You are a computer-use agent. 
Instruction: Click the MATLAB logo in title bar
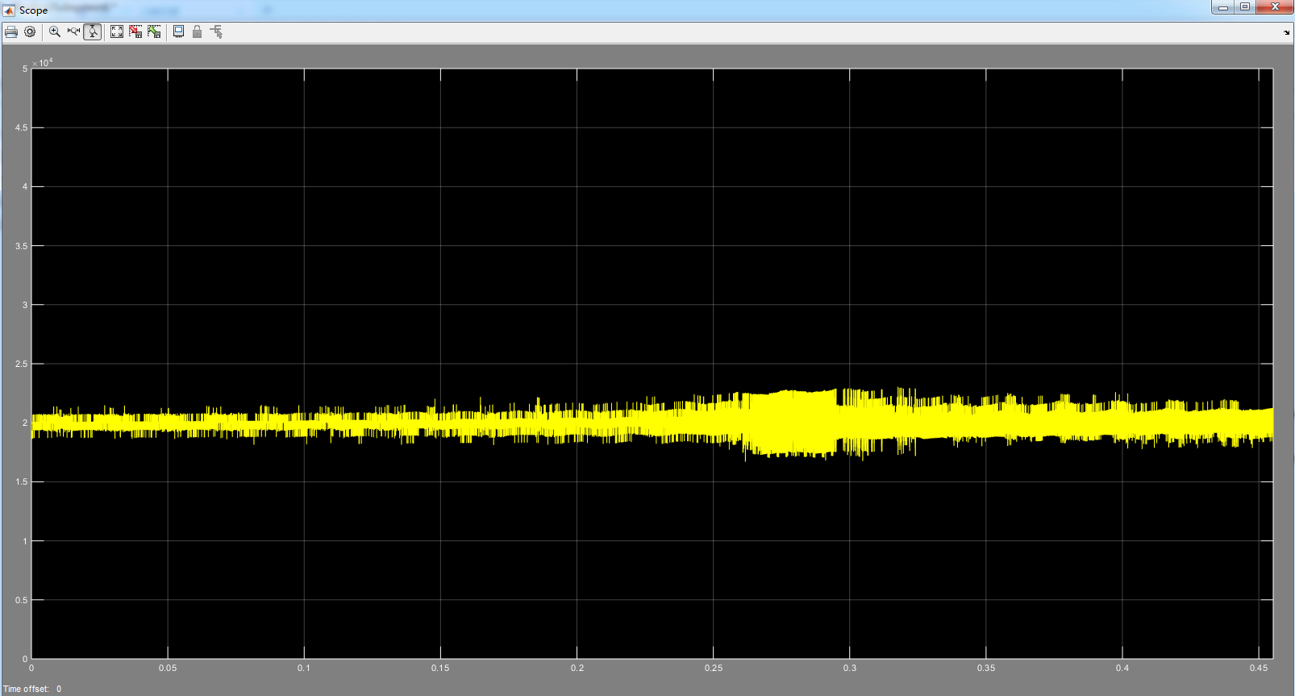(10, 10)
